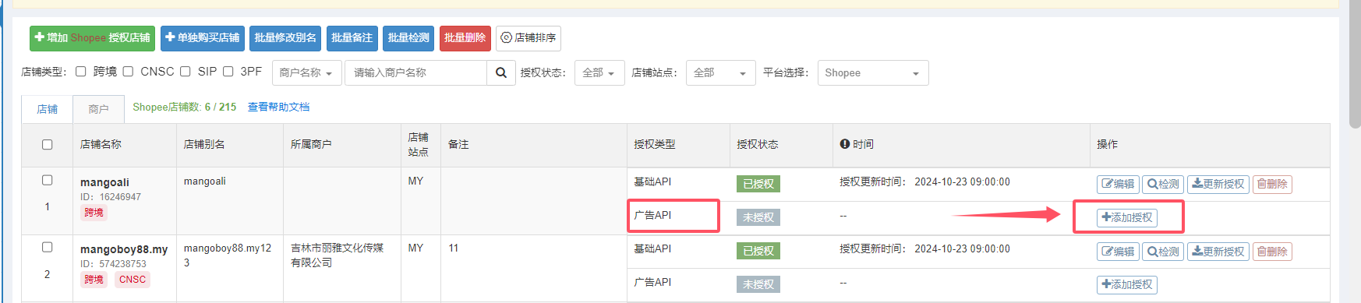Viewport: 1361px width, 303px height.
Task: Click the time column info icon
Action: tap(844, 144)
